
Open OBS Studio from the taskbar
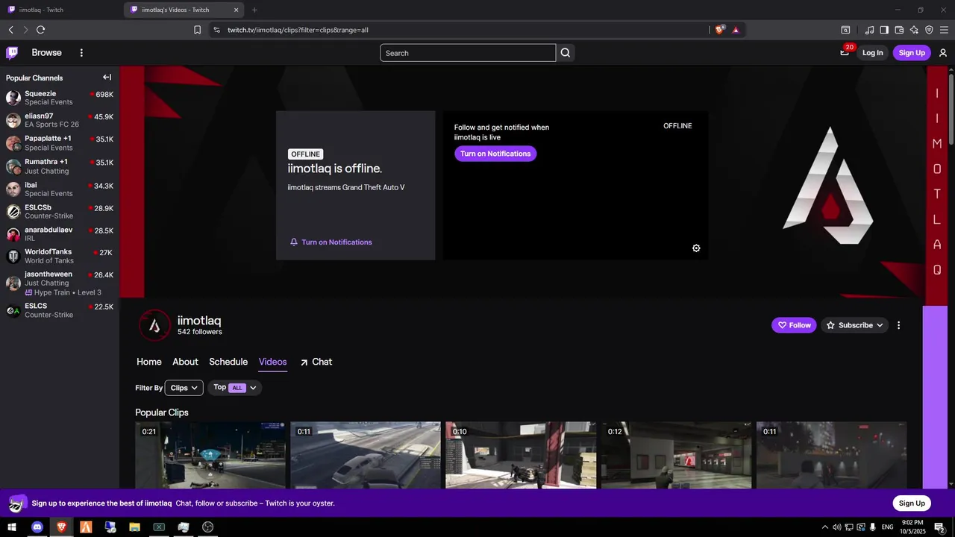[x=208, y=527]
